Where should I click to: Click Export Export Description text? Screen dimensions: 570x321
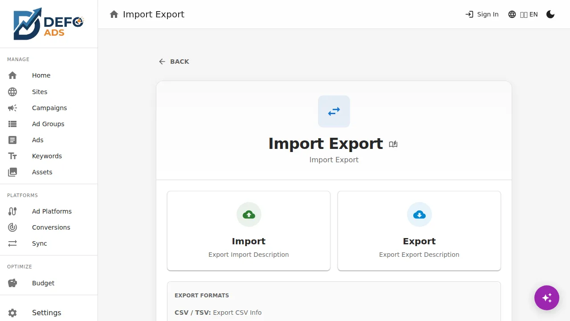(x=419, y=255)
